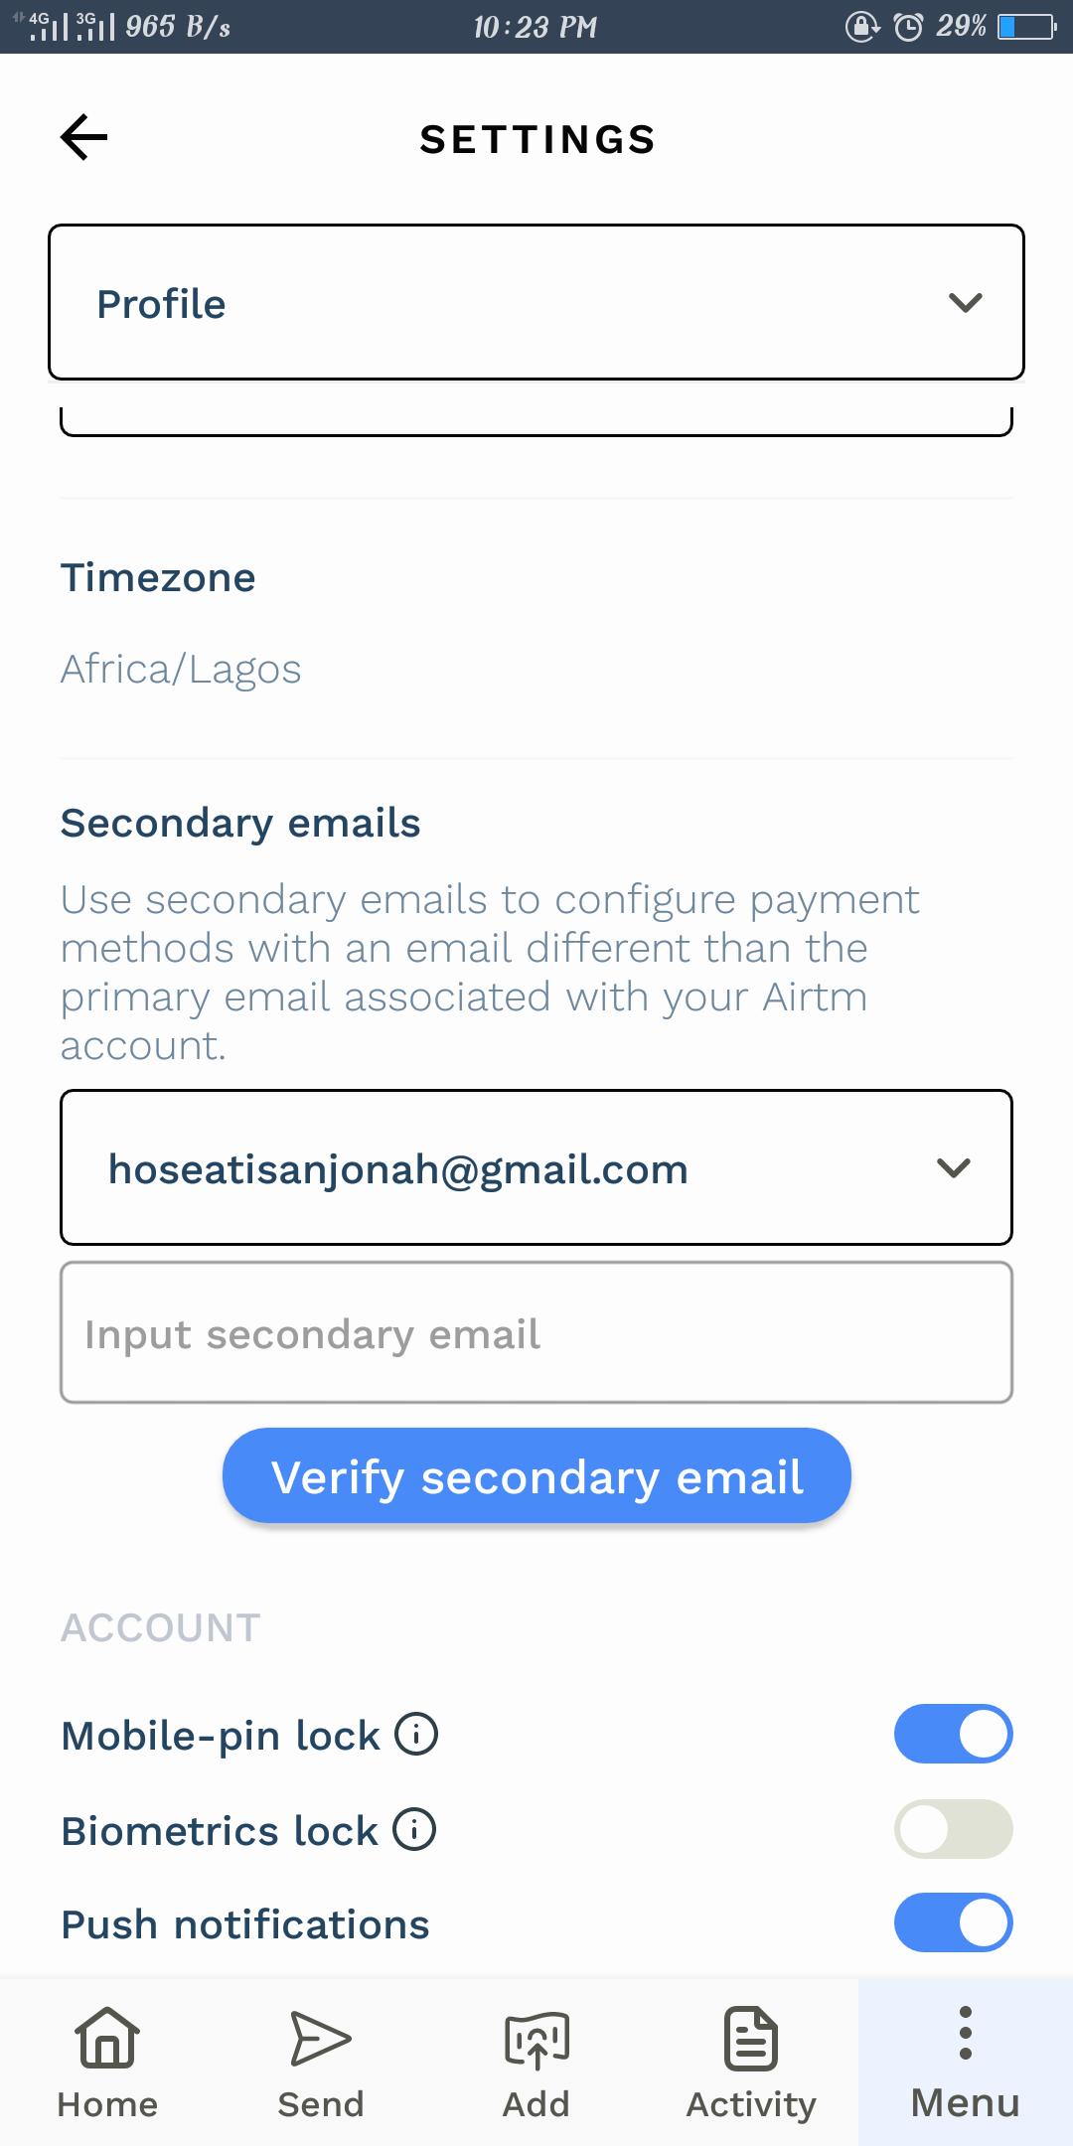Go back using the arrow icon

tap(83, 137)
